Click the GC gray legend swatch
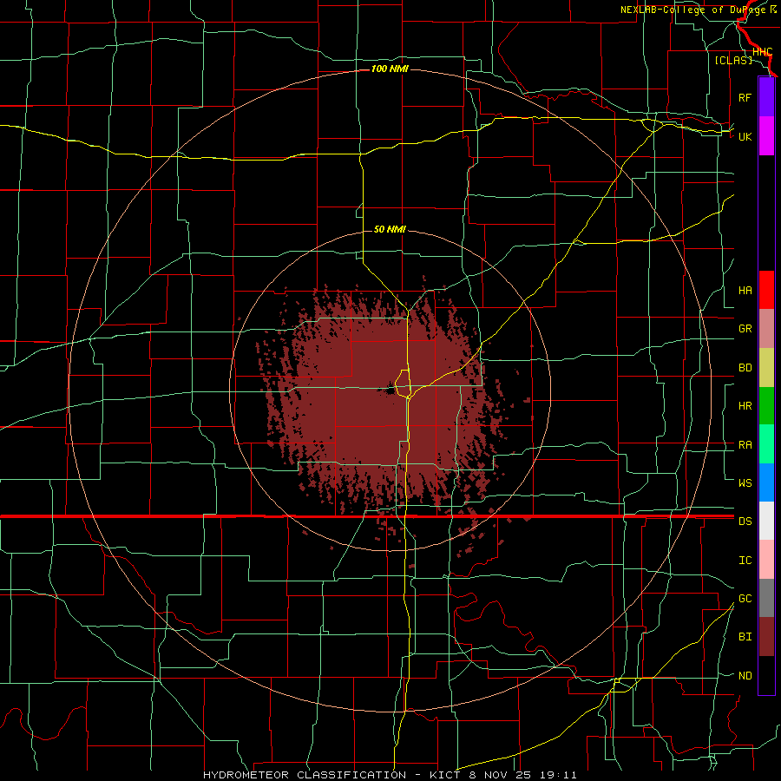The width and height of the screenshot is (781, 781). click(x=766, y=598)
